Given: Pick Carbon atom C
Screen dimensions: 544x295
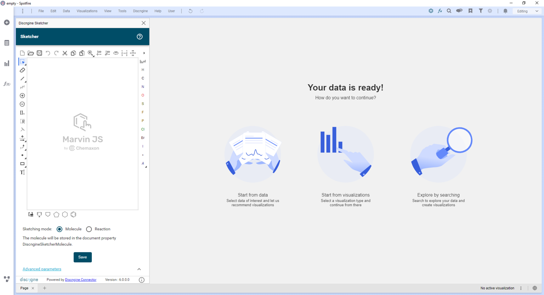Looking at the screenshot, I should (143, 78).
